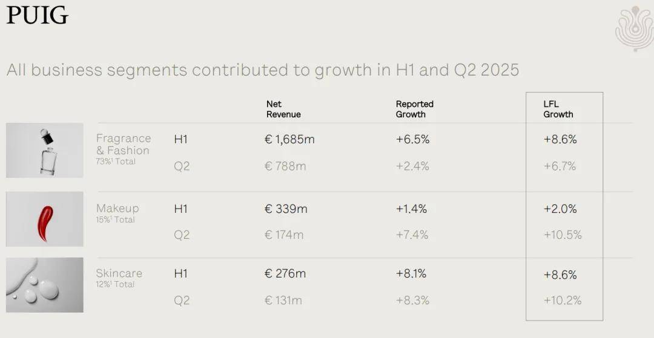
Task: Click the € 339m Makeup H1 revenue
Action: point(286,209)
